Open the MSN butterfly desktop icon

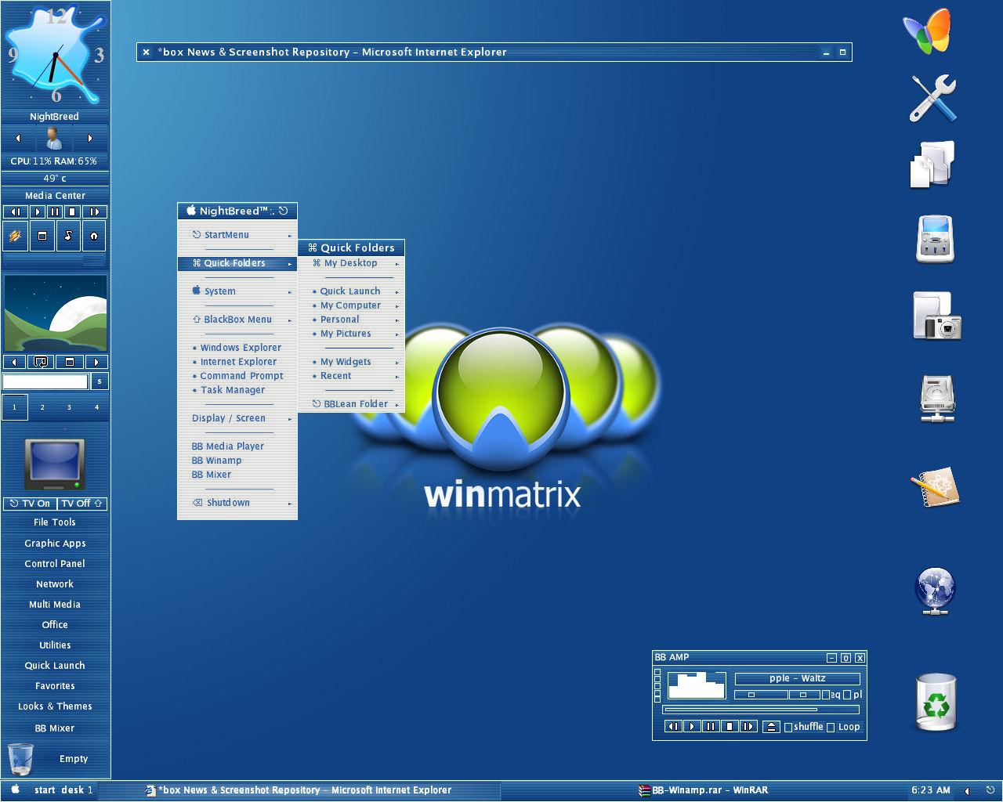(929, 31)
